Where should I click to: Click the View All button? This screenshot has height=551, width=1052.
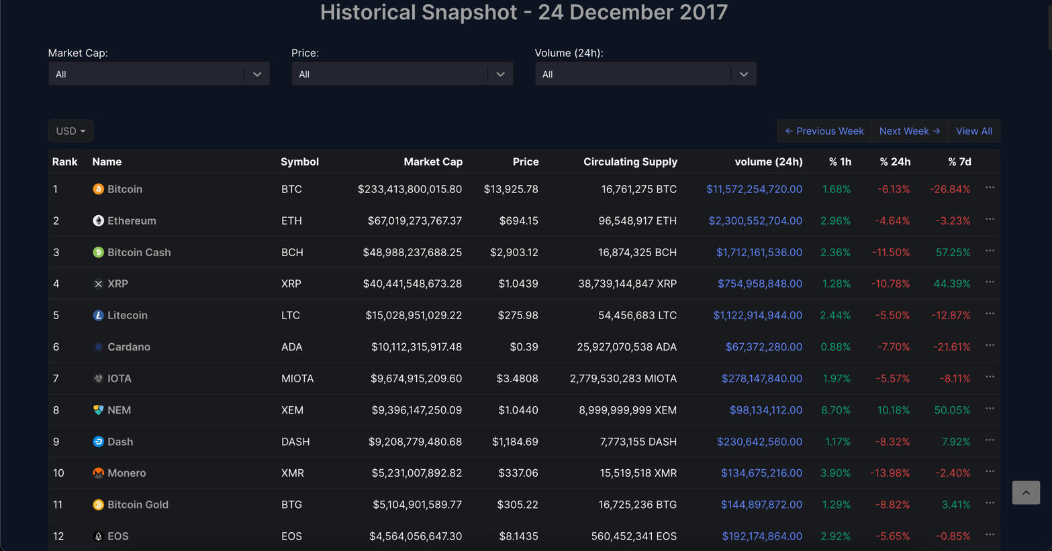tap(973, 131)
